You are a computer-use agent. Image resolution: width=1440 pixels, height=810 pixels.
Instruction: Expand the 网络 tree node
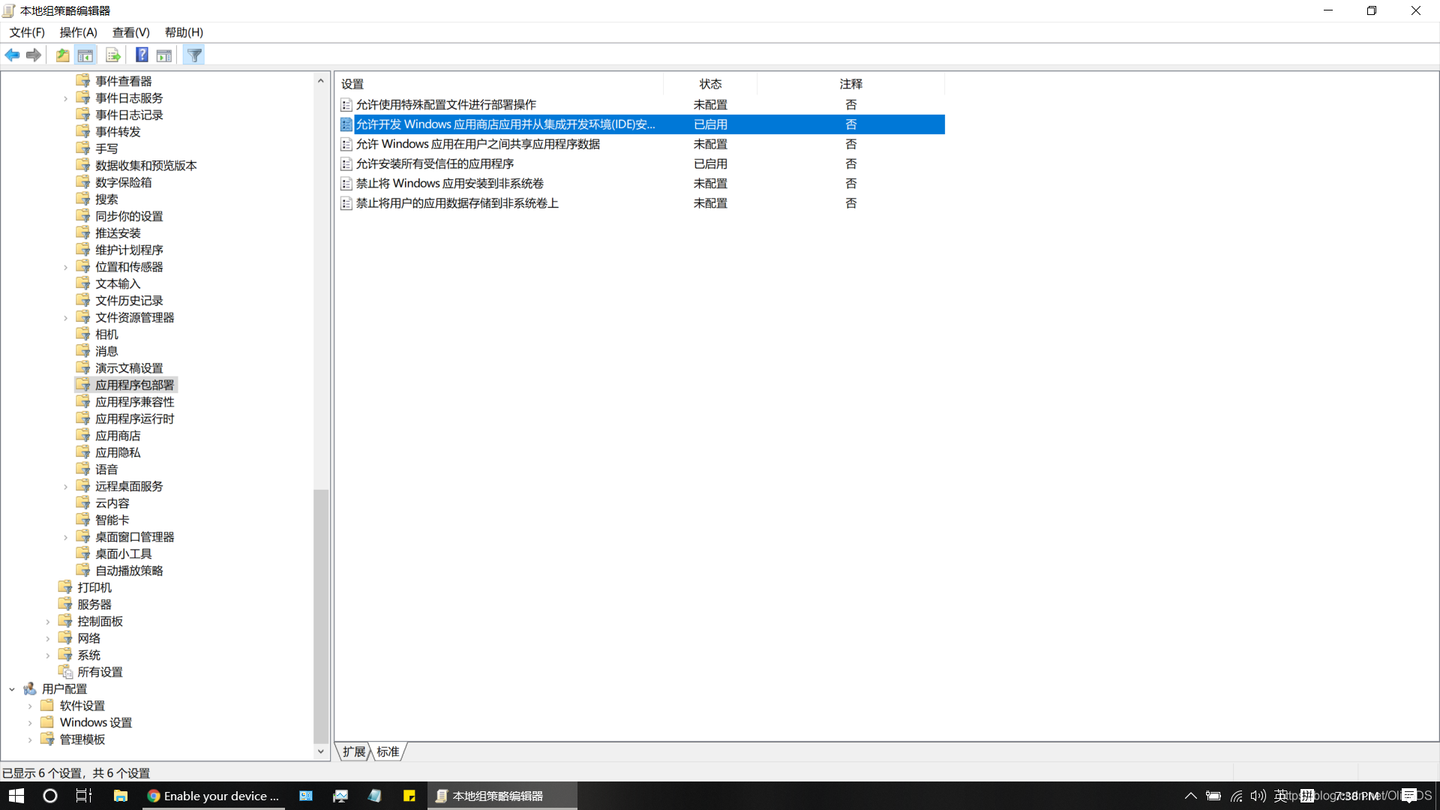tap(47, 638)
